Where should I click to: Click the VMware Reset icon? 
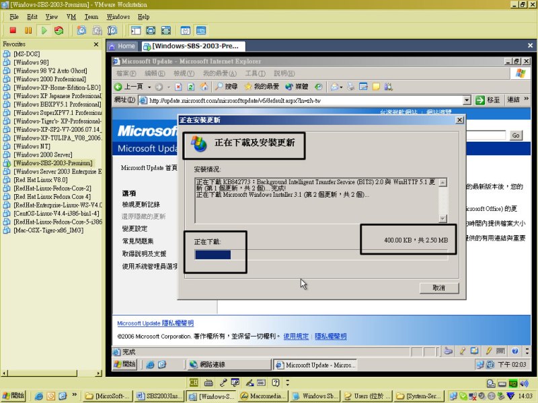pos(59,30)
